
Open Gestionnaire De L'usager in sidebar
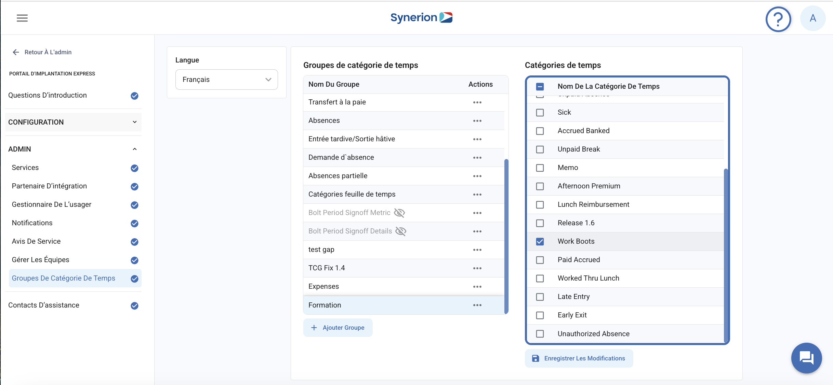click(x=75, y=205)
